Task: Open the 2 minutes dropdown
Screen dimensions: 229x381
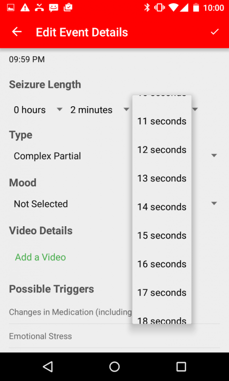Action: [100, 110]
